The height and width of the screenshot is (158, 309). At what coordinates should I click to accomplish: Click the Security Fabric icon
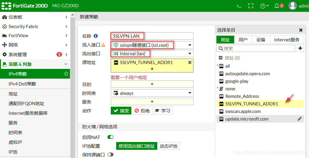[4, 26]
